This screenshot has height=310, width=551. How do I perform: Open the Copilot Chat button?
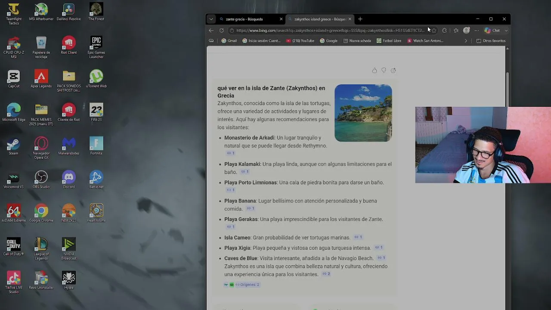[x=492, y=31]
